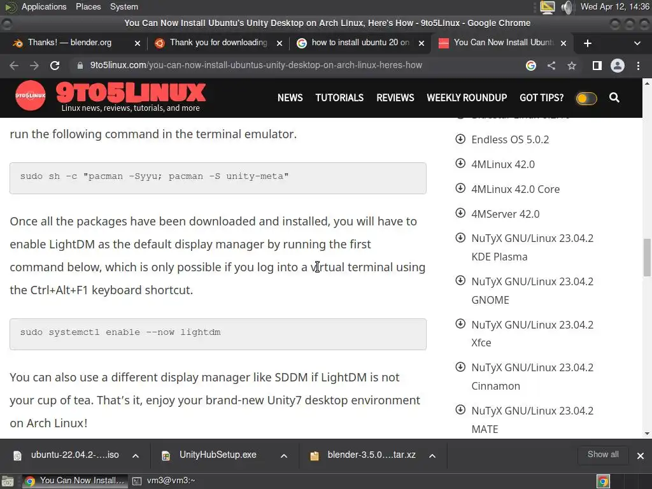Open the ubuntu-22.04.2 iso file icon in downloads
The image size is (652, 489).
pos(17,456)
